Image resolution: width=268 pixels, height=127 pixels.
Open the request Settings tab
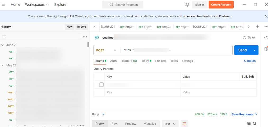pyautogui.click(x=187, y=61)
